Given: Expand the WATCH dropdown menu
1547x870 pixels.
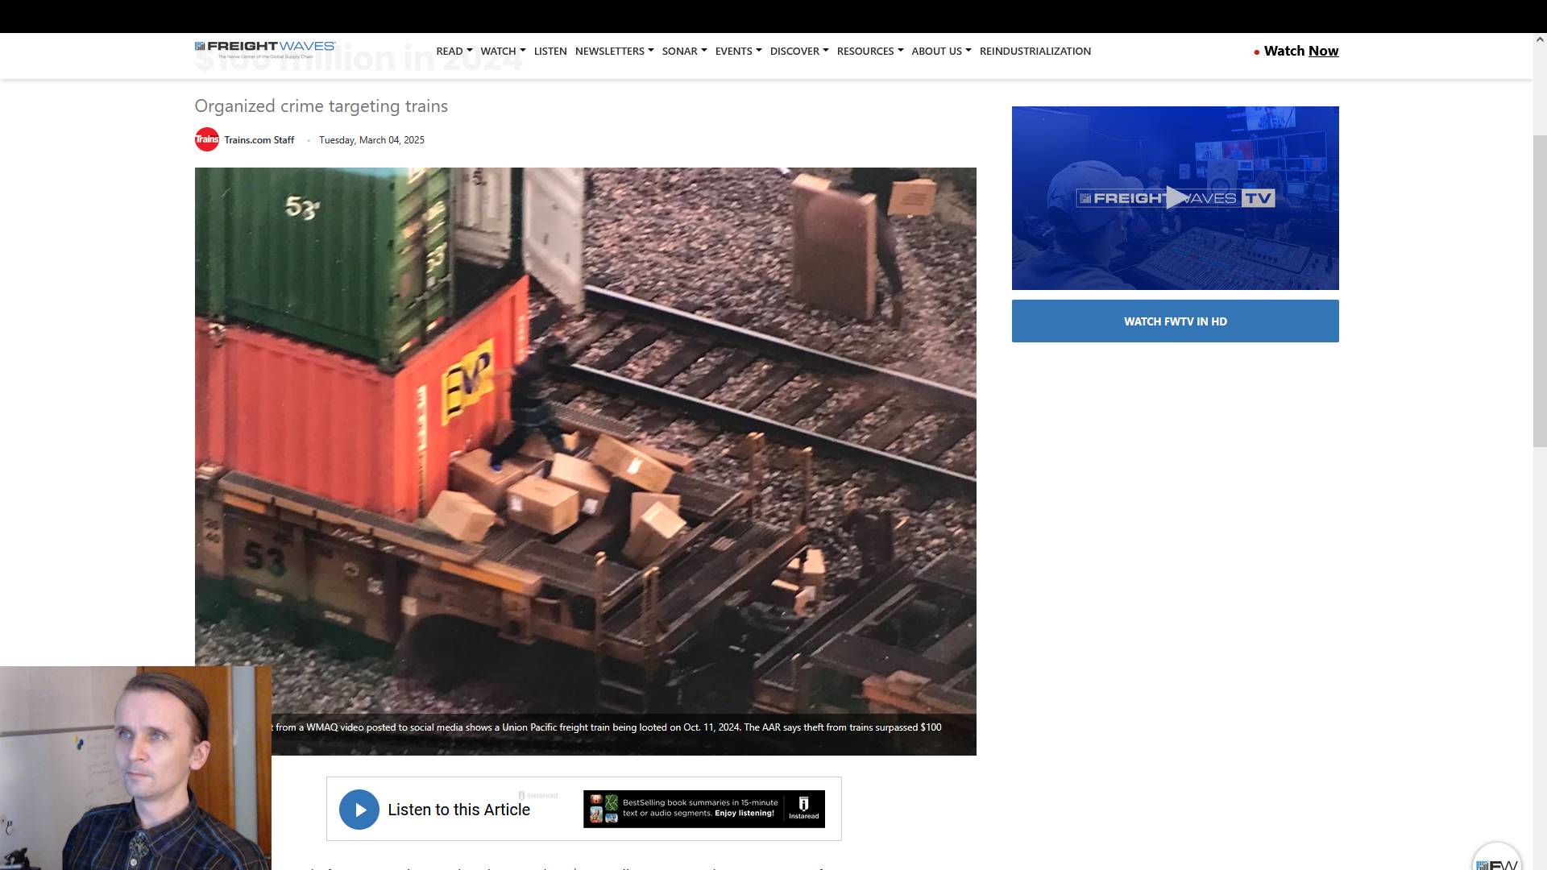Looking at the screenshot, I should coord(503,51).
